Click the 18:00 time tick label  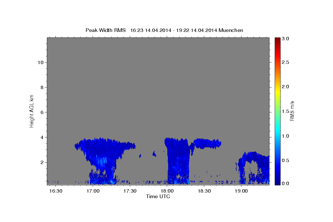tap(167, 191)
